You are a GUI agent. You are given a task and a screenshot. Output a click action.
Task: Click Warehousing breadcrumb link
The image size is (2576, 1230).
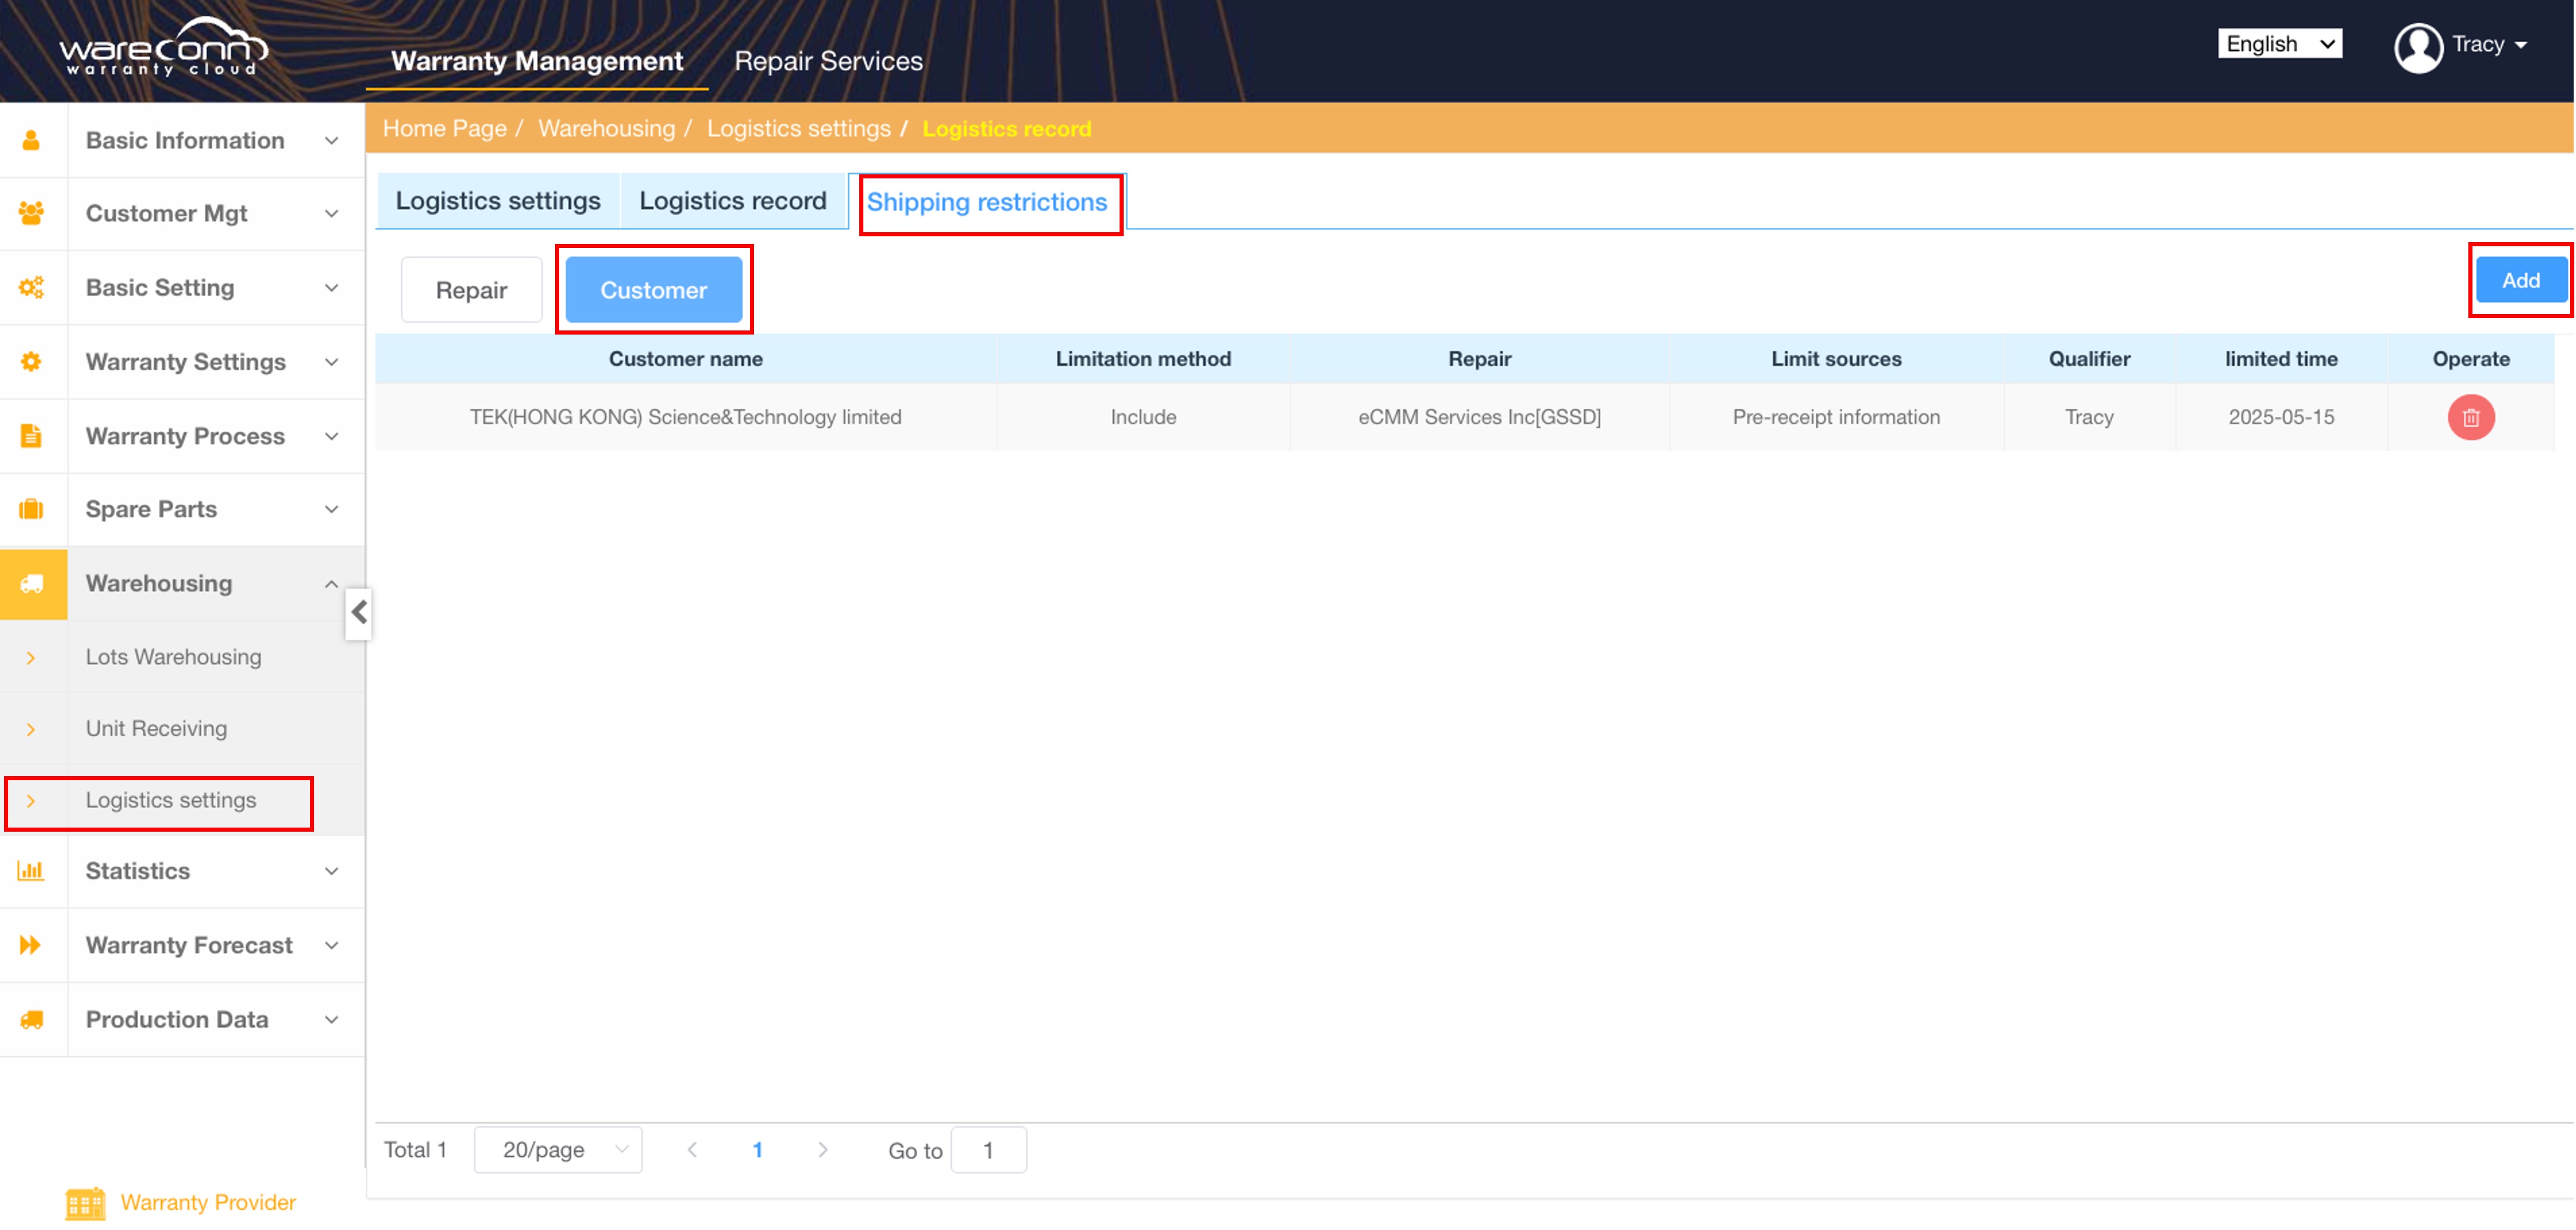606,129
